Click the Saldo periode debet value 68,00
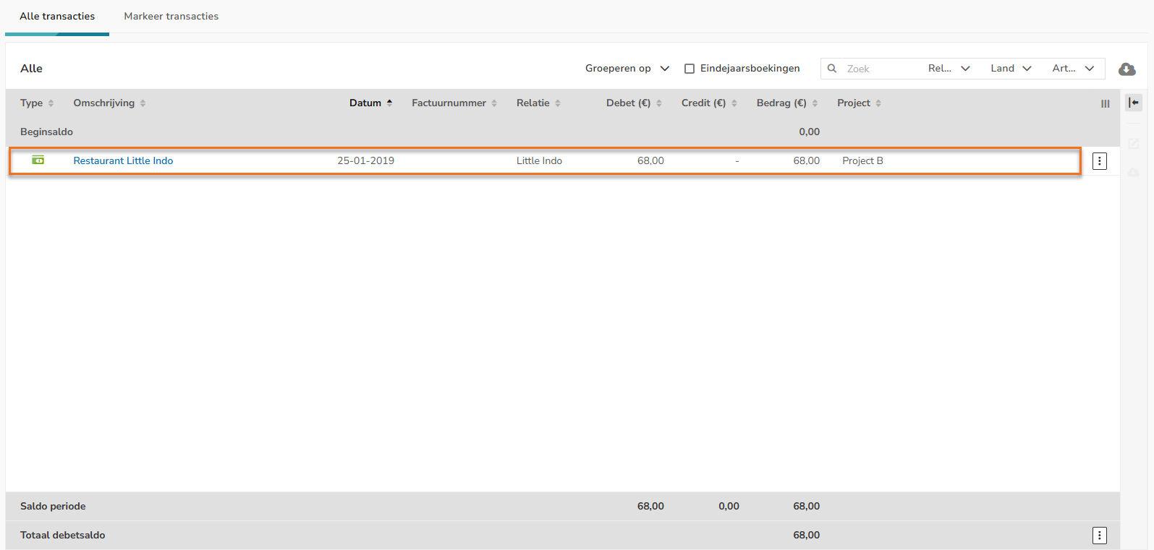Viewport: 1154px width, 550px height. 650,507
